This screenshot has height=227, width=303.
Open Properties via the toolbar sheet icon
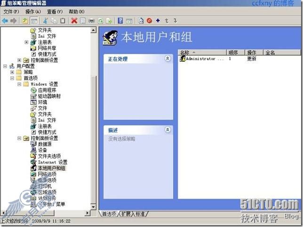(x=83, y=21)
